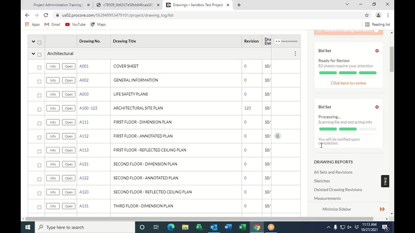Open the Chrome profile avatar icon
The image size is (415, 233).
click(378, 15)
